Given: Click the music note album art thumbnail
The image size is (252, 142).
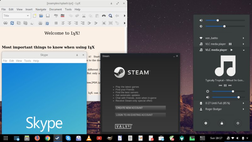Looking at the screenshot, I should coord(225,66).
